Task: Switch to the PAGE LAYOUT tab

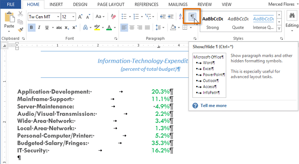Action: click(x=111, y=4)
